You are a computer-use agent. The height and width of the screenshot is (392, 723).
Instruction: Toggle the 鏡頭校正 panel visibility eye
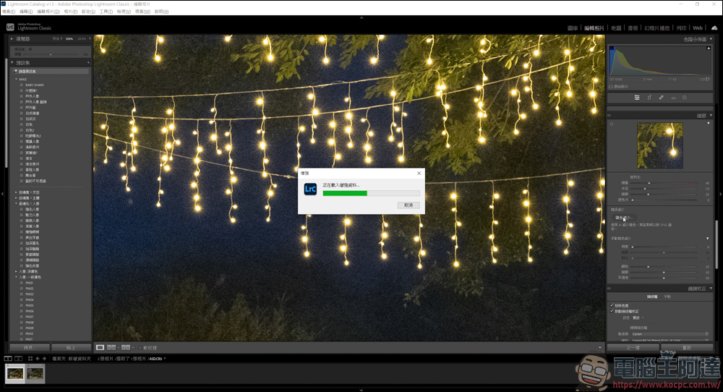pos(609,289)
